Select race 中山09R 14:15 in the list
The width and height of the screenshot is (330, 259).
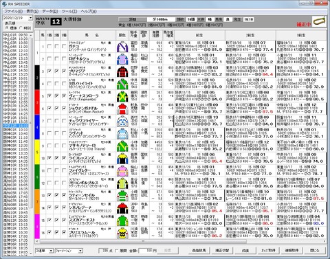tap(15, 67)
